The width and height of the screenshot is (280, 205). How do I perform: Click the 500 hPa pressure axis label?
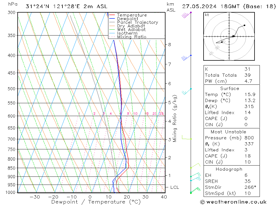click(x=11, y=89)
